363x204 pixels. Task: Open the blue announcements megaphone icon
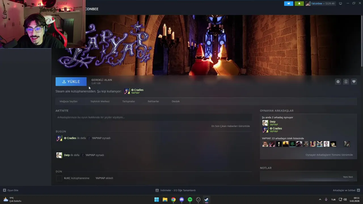coord(288,4)
